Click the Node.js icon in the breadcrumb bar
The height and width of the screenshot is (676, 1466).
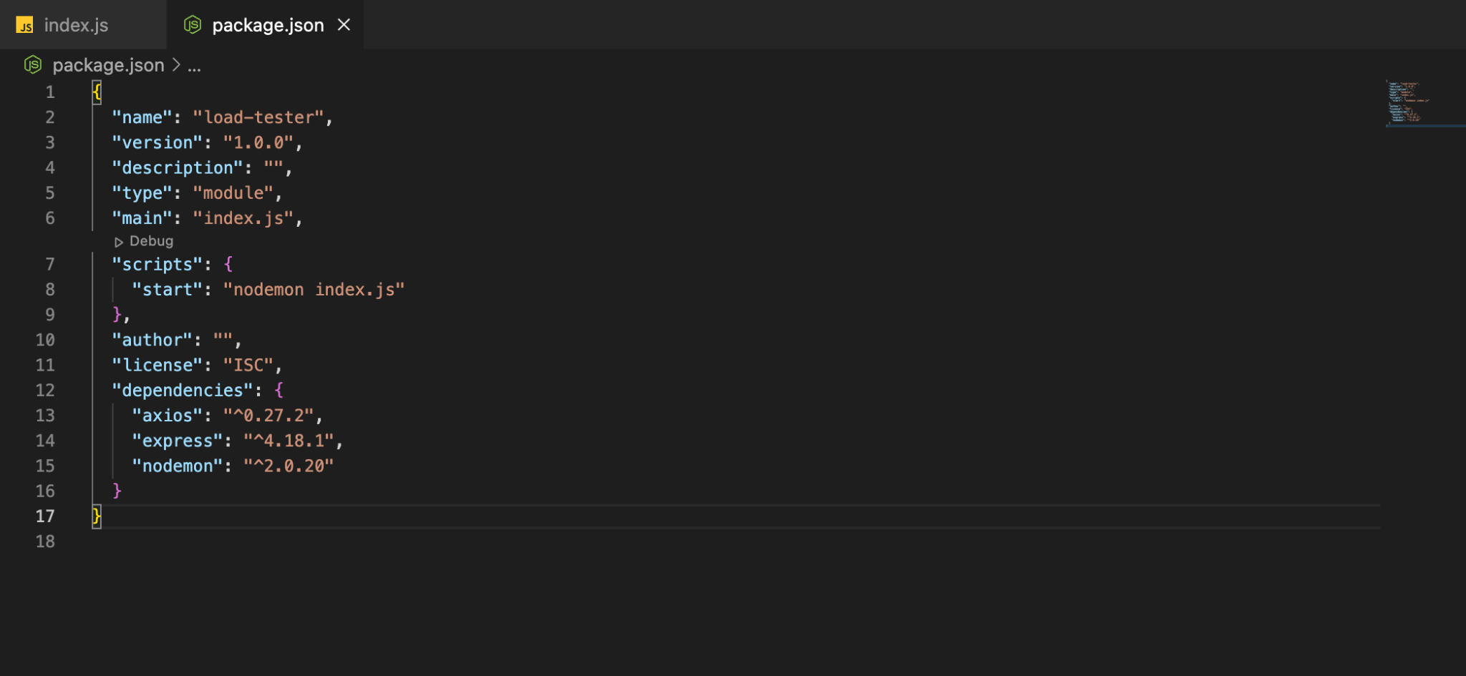point(33,65)
